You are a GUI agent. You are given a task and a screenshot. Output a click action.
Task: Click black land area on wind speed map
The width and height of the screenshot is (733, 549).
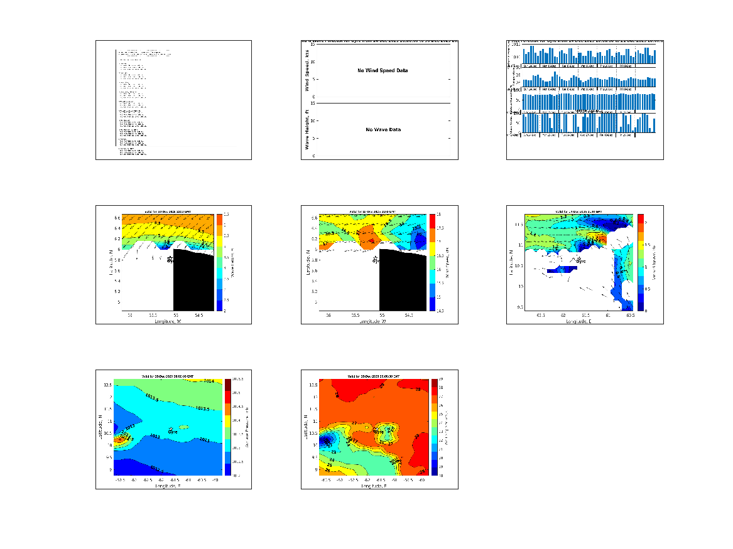tap(402, 282)
